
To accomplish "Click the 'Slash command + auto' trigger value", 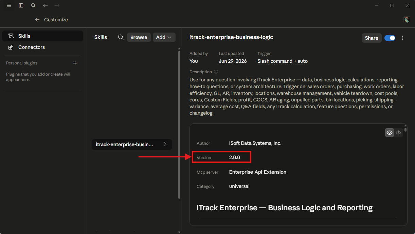I will click(283, 61).
